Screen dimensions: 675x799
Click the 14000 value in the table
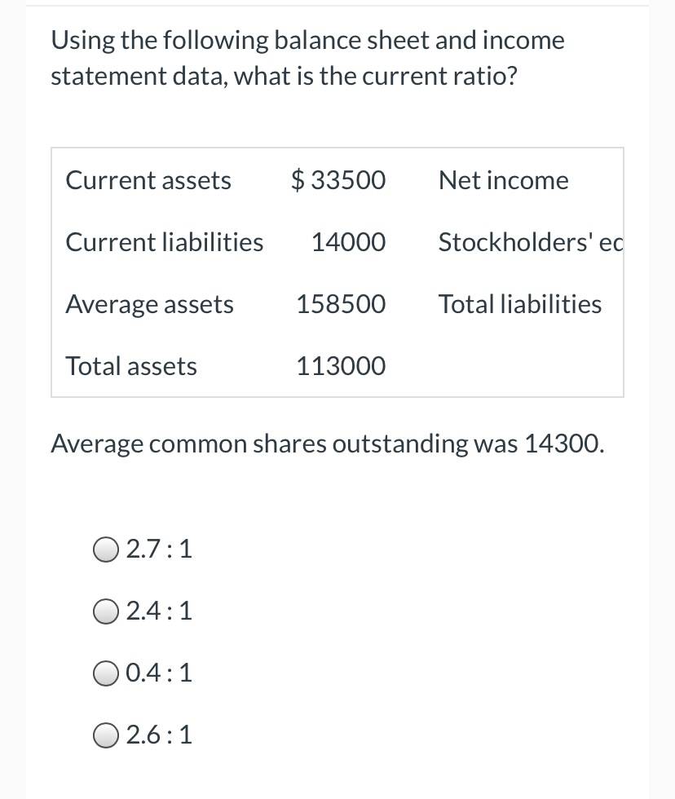tap(348, 242)
